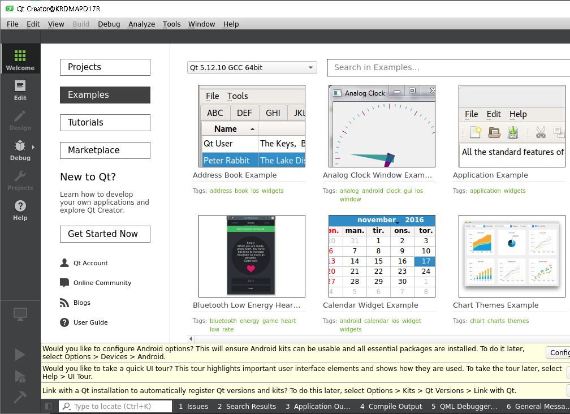Image resolution: width=570 pixels, height=414 pixels.
Task: Open the Calendar Widget Example thumbnail
Action: tap(382, 256)
